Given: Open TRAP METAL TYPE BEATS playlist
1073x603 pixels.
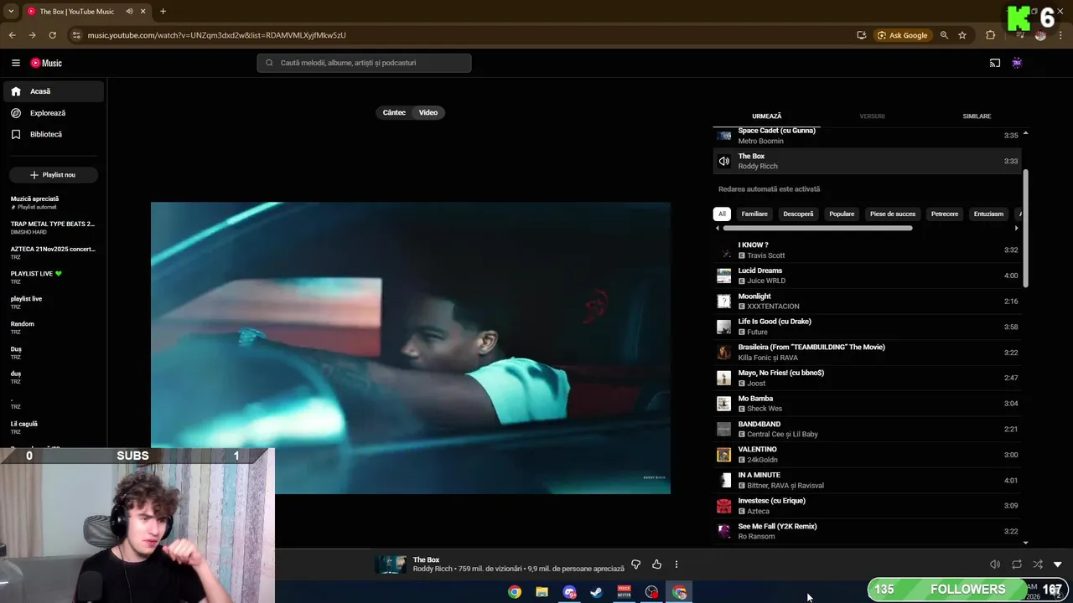Looking at the screenshot, I should (52, 228).
